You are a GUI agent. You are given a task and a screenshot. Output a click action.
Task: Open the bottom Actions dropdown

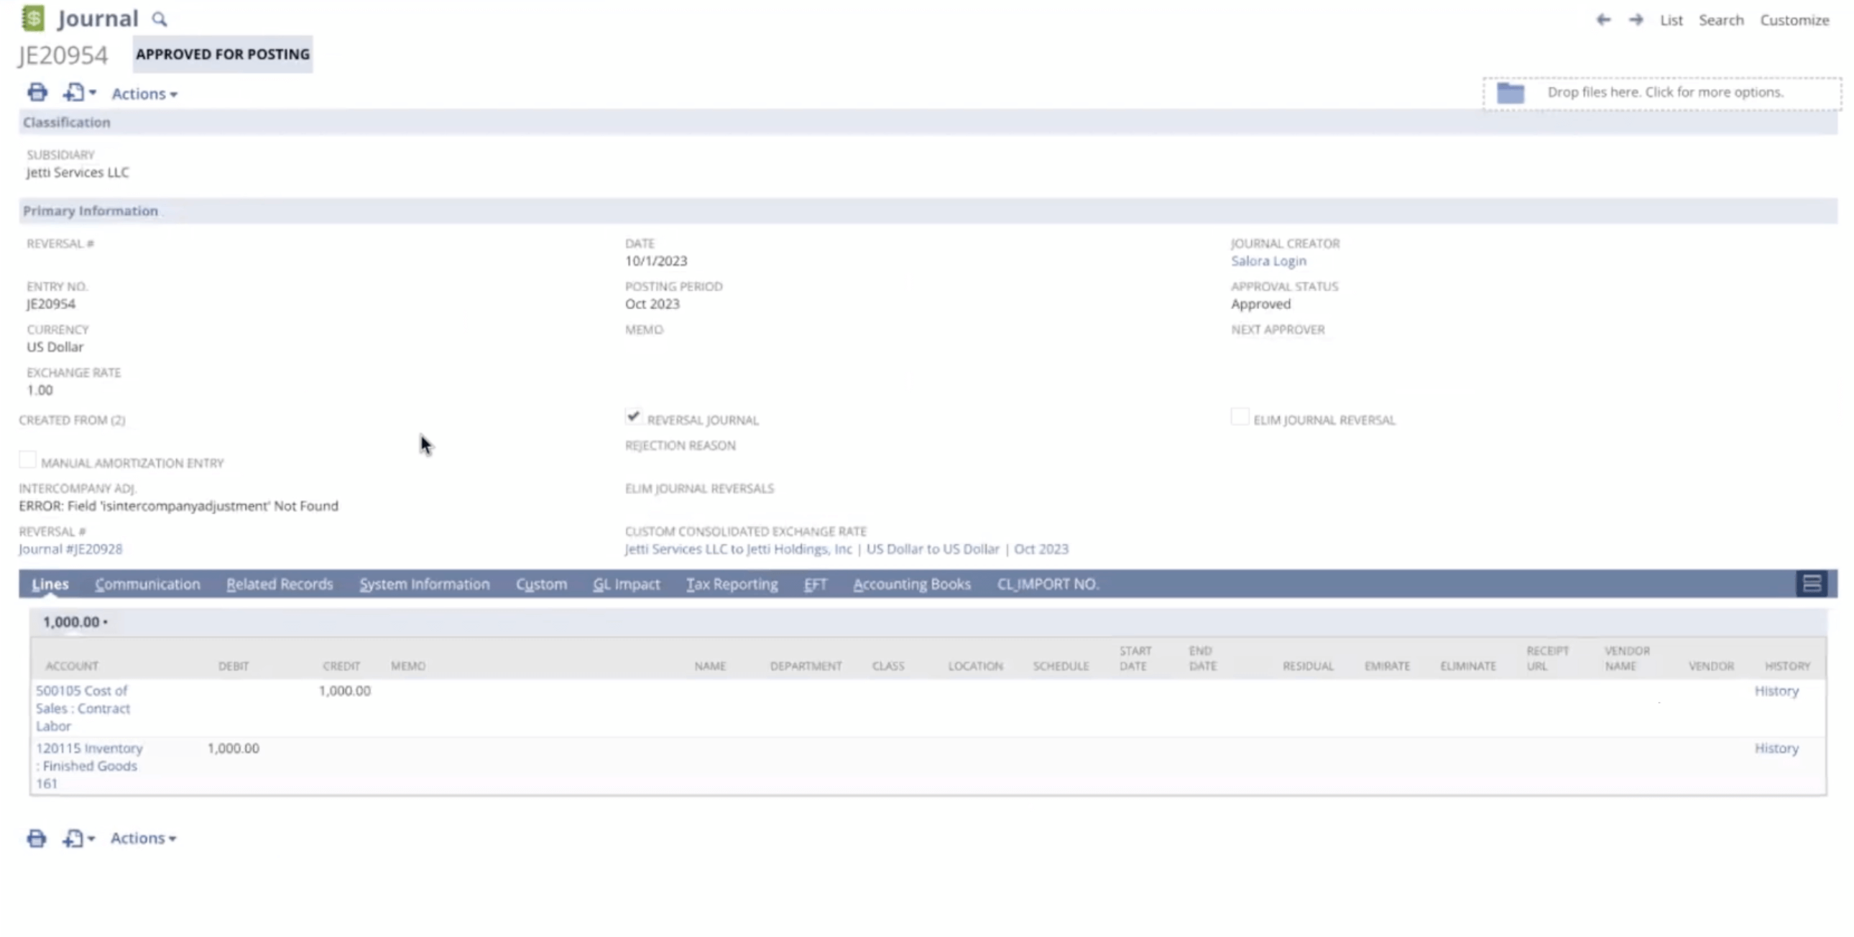[142, 839]
